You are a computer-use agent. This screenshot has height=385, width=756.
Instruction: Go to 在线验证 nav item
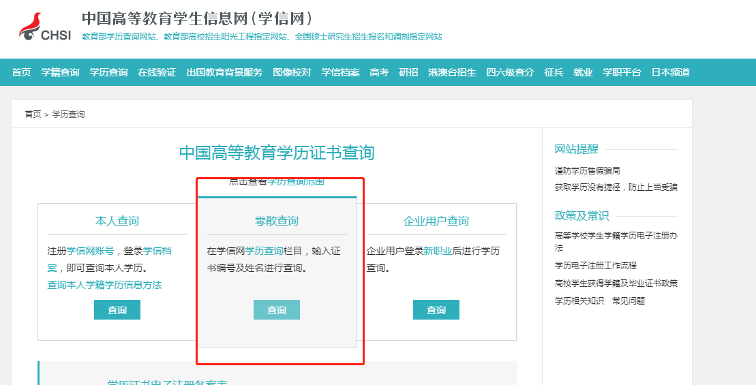157,72
